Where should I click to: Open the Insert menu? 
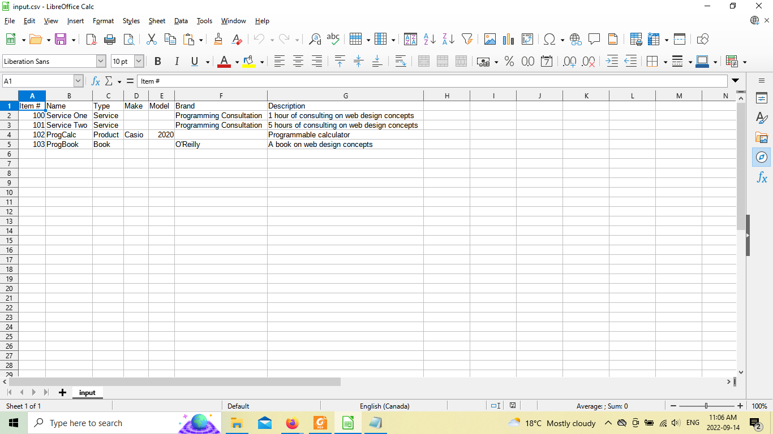pos(75,21)
